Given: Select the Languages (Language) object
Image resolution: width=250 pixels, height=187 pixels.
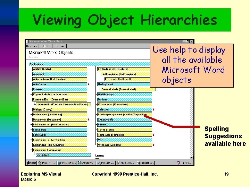Looking at the screenshot, I should [60, 150].
